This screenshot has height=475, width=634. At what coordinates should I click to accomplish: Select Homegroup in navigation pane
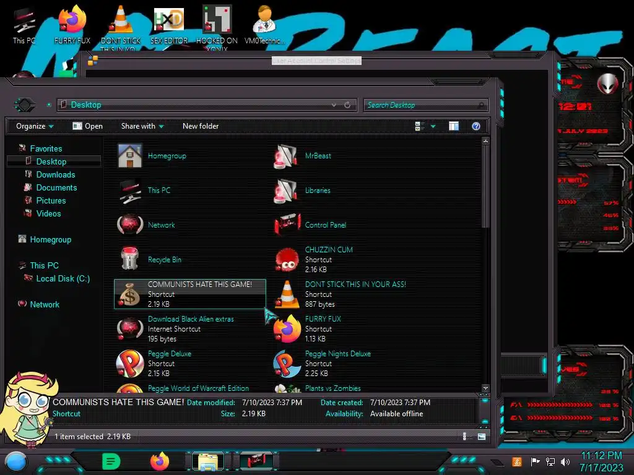(50, 239)
